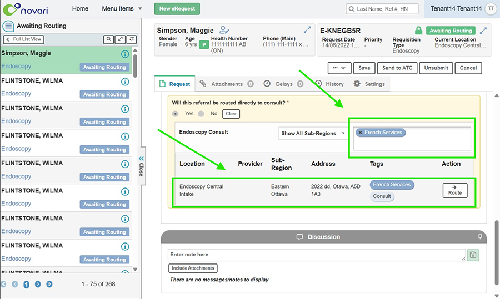Go to first page of list

tap(3, 284)
